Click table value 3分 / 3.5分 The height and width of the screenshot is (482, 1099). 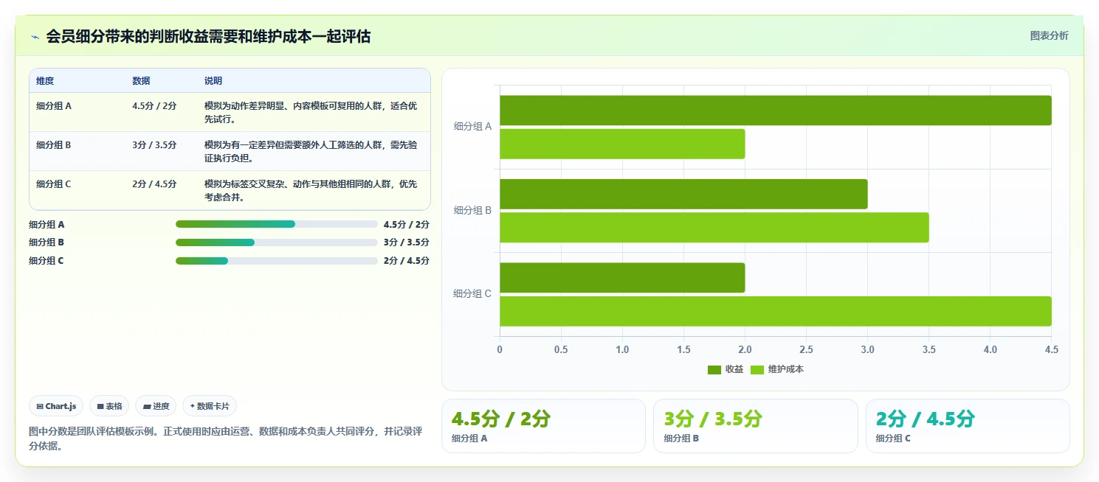pos(154,144)
